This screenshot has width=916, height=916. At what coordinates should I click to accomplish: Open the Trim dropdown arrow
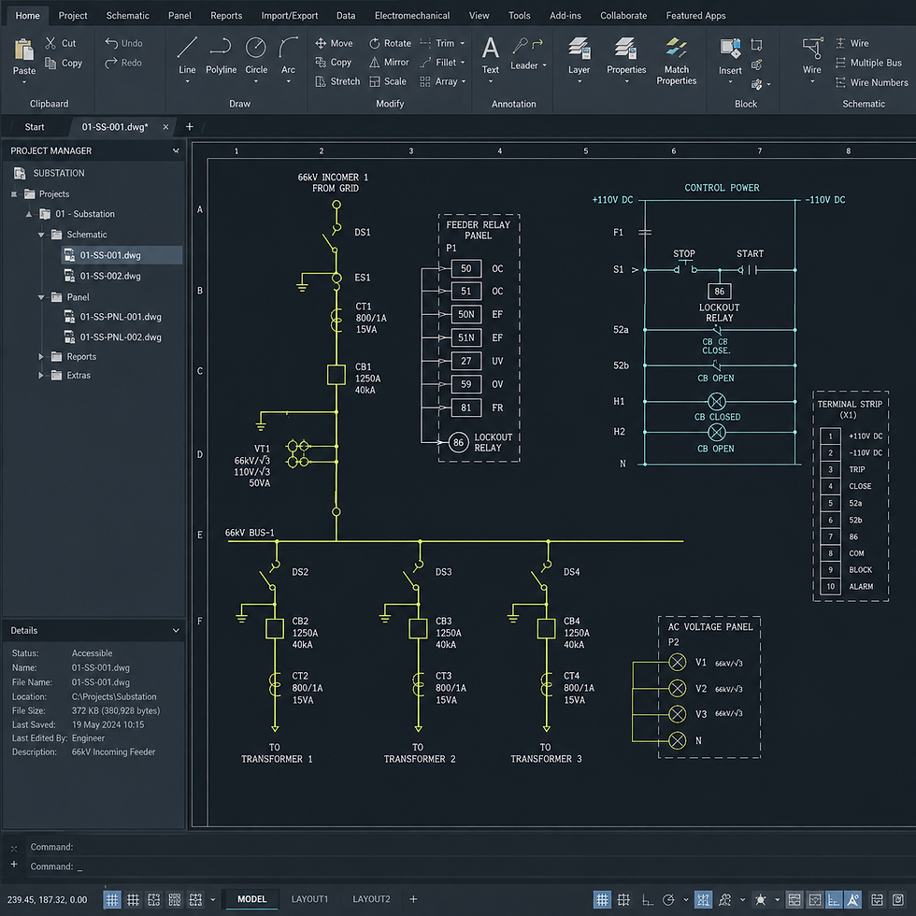click(463, 43)
